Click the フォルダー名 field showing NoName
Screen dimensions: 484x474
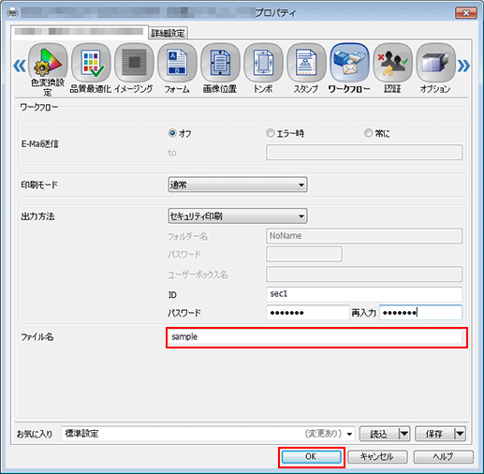pos(364,236)
